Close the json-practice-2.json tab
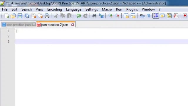This screenshot has height=106, width=188. [x=72, y=24]
